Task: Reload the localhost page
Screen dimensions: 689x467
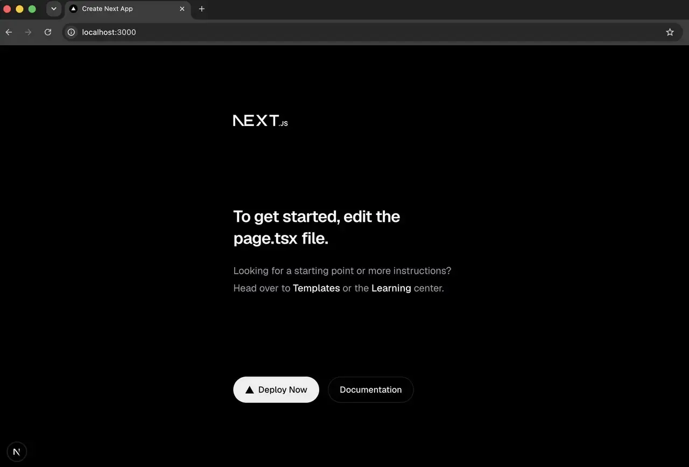Action: (x=48, y=32)
